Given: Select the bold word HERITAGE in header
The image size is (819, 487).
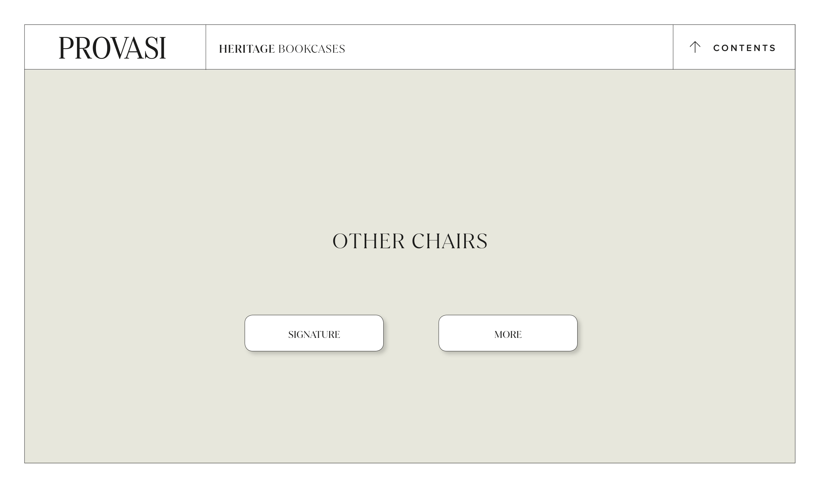Looking at the screenshot, I should coord(246,49).
